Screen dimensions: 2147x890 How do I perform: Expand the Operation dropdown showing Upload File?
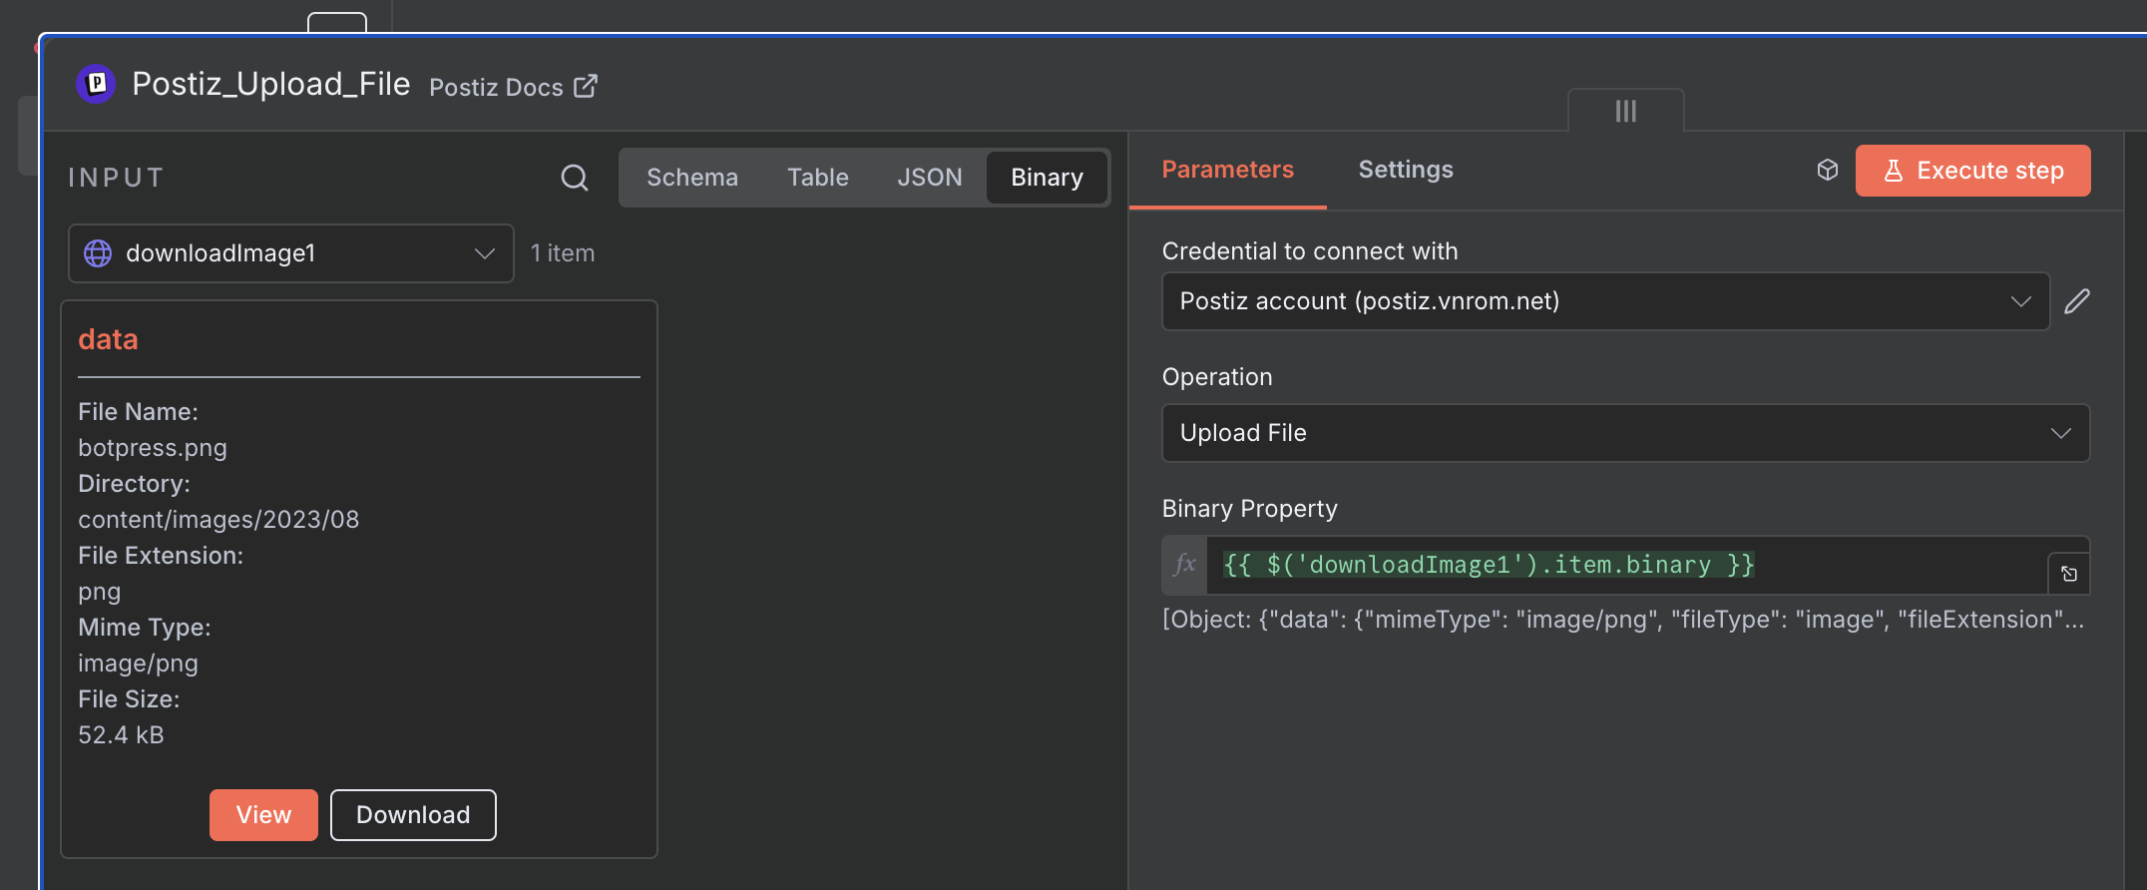point(1625,433)
